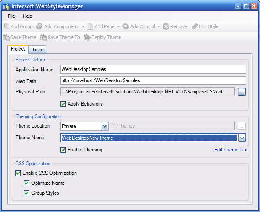Click the Add Page toolbar icon
The width and height of the screenshot is (260, 212).
tap(90, 26)
